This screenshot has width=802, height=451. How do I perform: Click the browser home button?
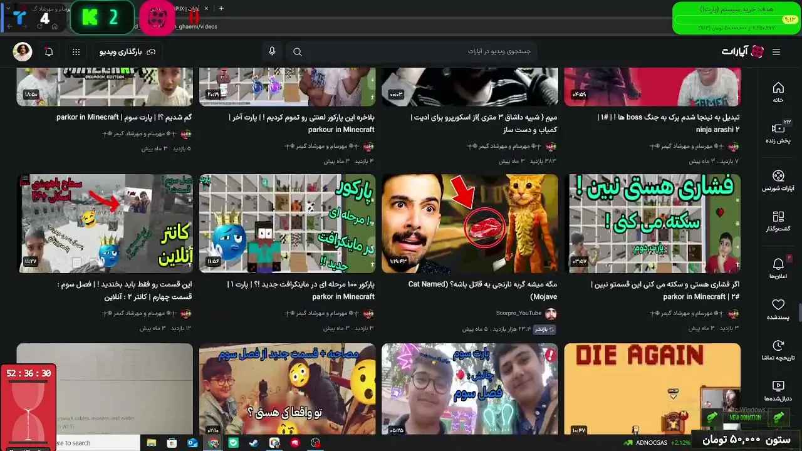(x=55, y=26)
